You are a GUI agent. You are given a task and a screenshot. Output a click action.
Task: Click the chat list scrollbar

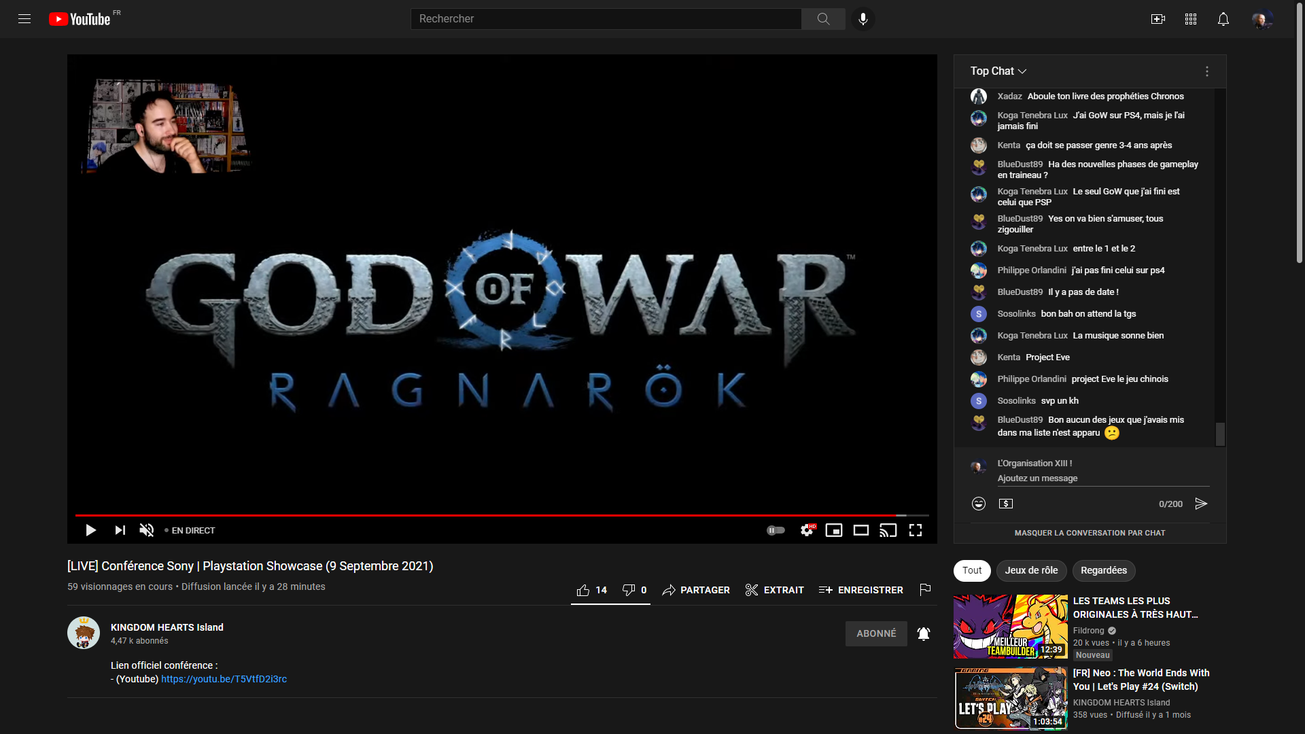pyautogui.click(x=1220, y=434)
